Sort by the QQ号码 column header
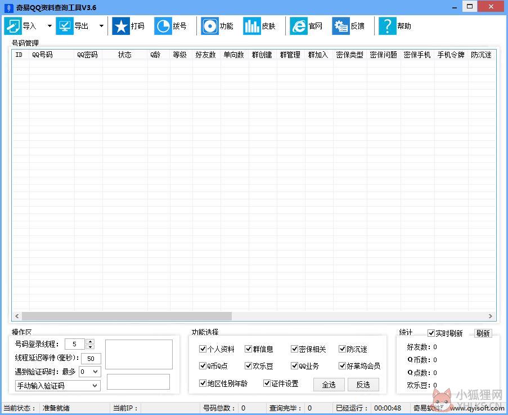Viewport: 508px width, 415px height. 52,55
